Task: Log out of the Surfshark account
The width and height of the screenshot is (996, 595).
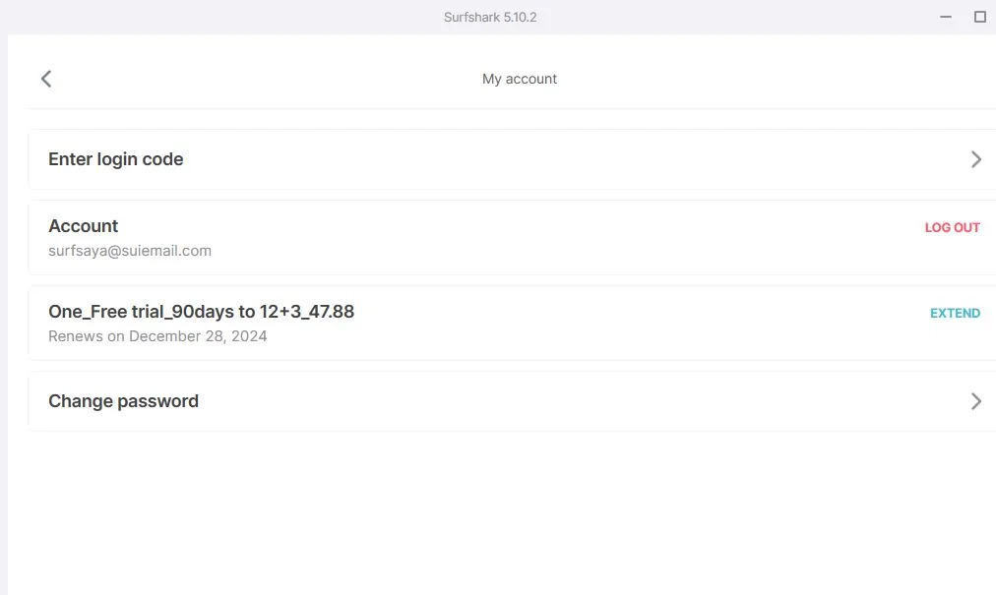Action: tap(952, 227)
